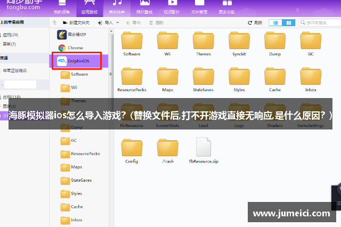Click the tree panel scrollbar up arrow
Viewport: 341px width, 227px height.
[111, 31]
